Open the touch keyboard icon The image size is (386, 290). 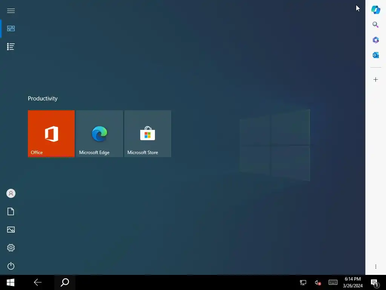point(333,282)
